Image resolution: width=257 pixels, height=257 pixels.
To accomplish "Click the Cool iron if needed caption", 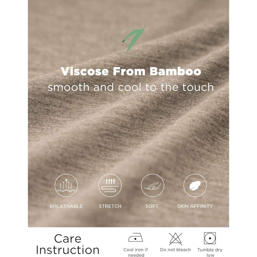I will (136, 252).
